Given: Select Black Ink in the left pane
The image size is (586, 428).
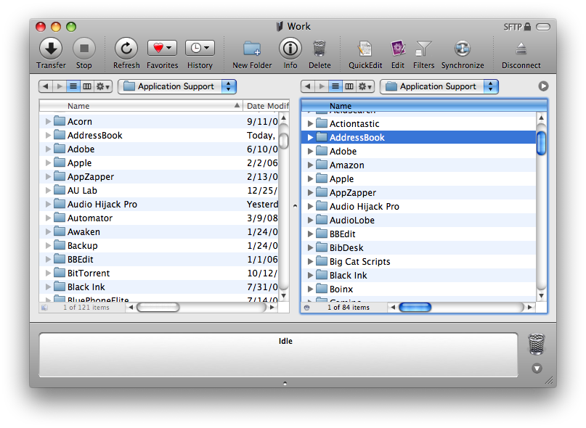Looking at the screenshot, I should tap(159, 287).
